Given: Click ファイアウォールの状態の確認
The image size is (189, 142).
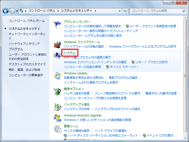Looking at the screenshot, I should click(84, 47).
